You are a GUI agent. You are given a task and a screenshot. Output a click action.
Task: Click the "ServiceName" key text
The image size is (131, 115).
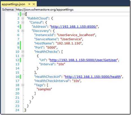point(46,39)
